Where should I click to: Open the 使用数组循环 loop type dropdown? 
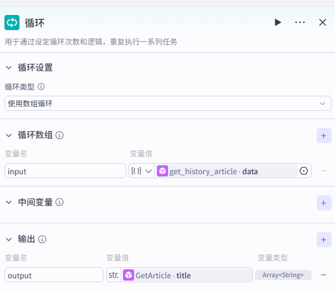[x=167, y=104]
